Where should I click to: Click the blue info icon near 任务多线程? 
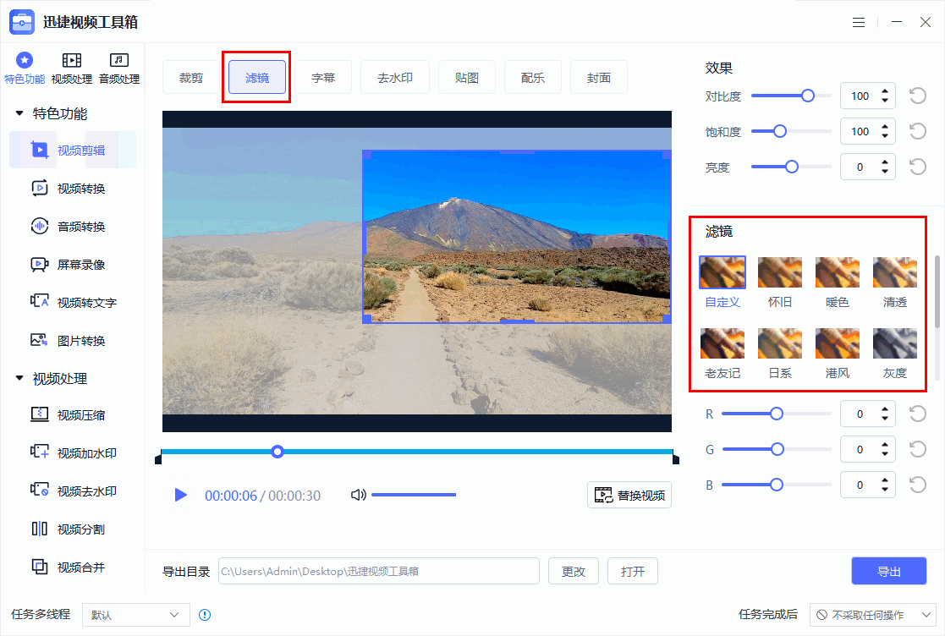205,615
